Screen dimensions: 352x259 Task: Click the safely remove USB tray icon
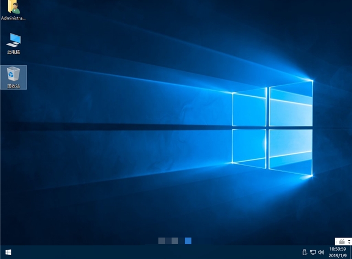click(304, 253)
